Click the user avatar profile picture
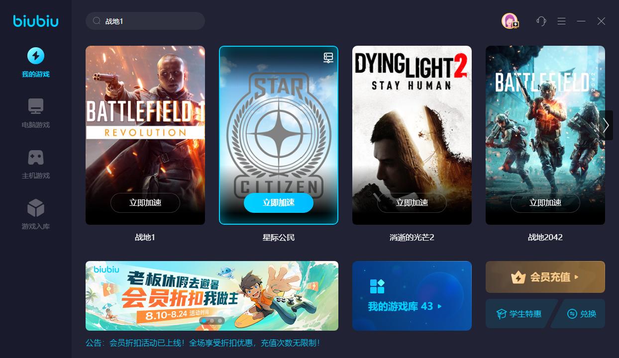The width and height of the screenshot is (619, 358). tap(510, 21)
